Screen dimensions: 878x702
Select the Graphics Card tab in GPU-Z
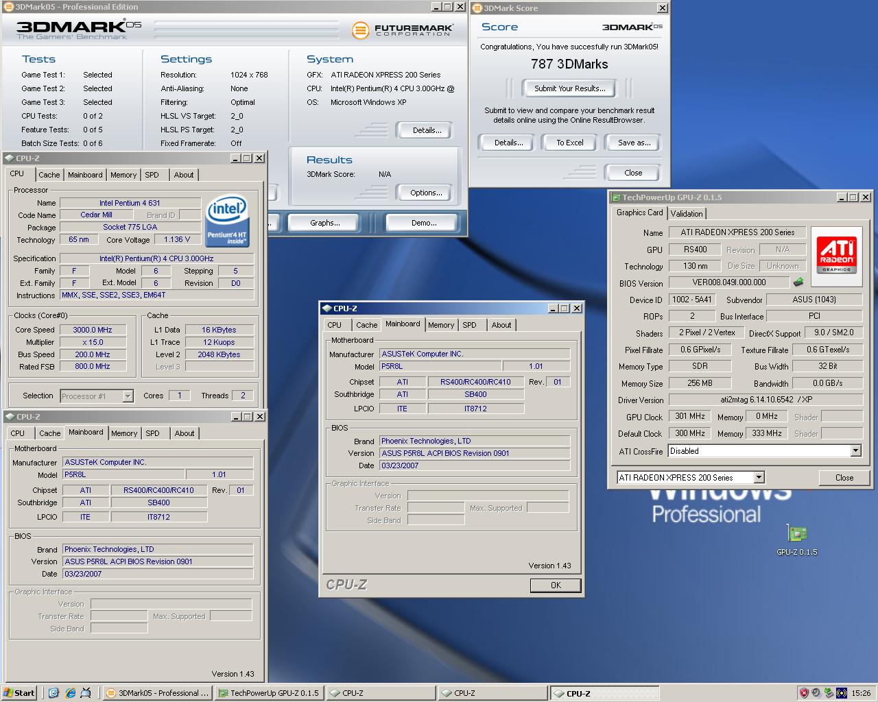tap(639, 213)
